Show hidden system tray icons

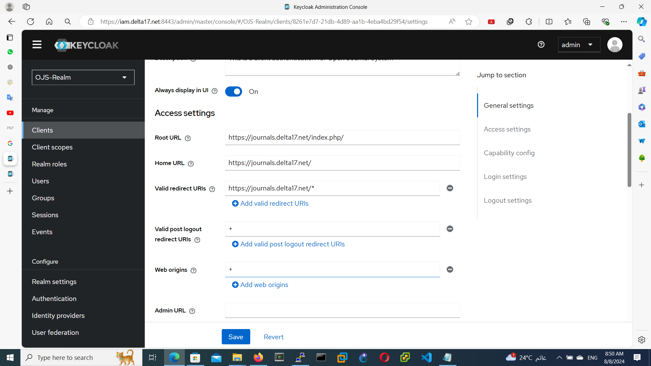[x=559, y=358]
